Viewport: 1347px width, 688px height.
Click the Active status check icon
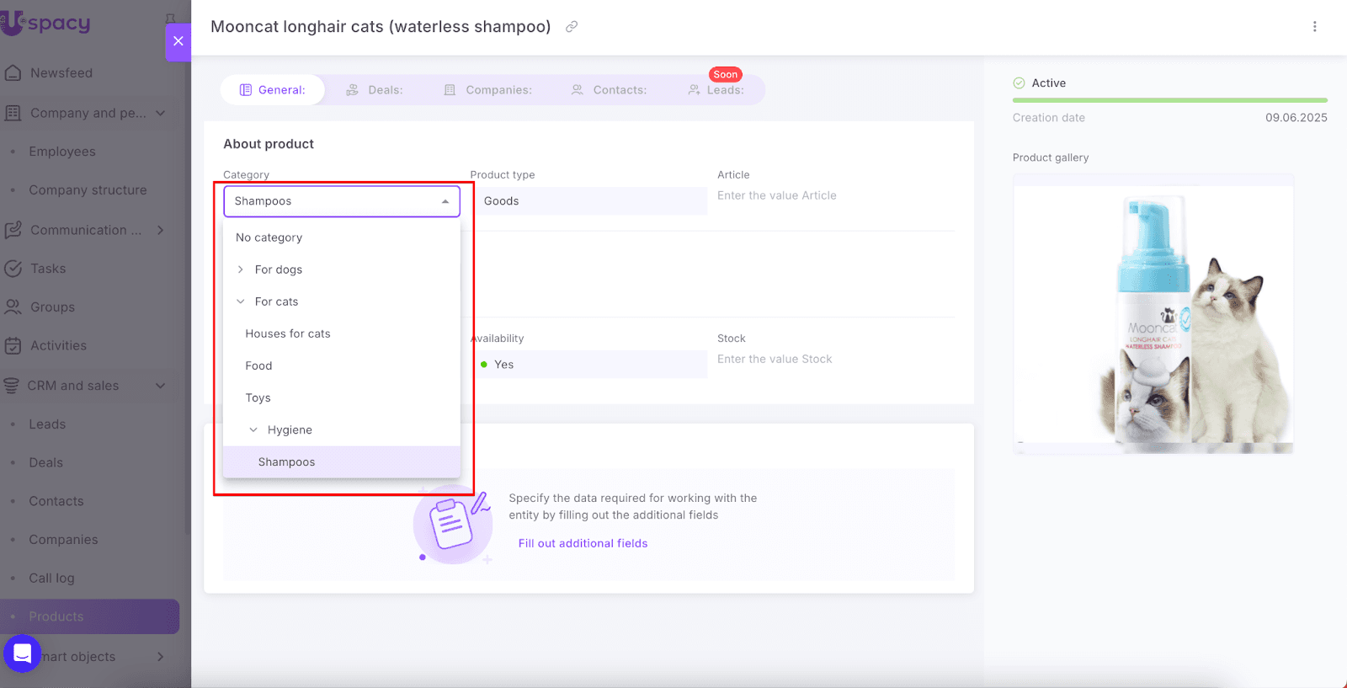(1019, 83)
